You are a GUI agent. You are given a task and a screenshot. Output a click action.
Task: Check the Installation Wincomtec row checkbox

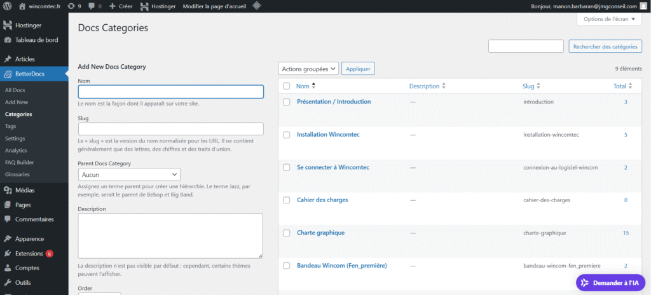pos(286,135)
